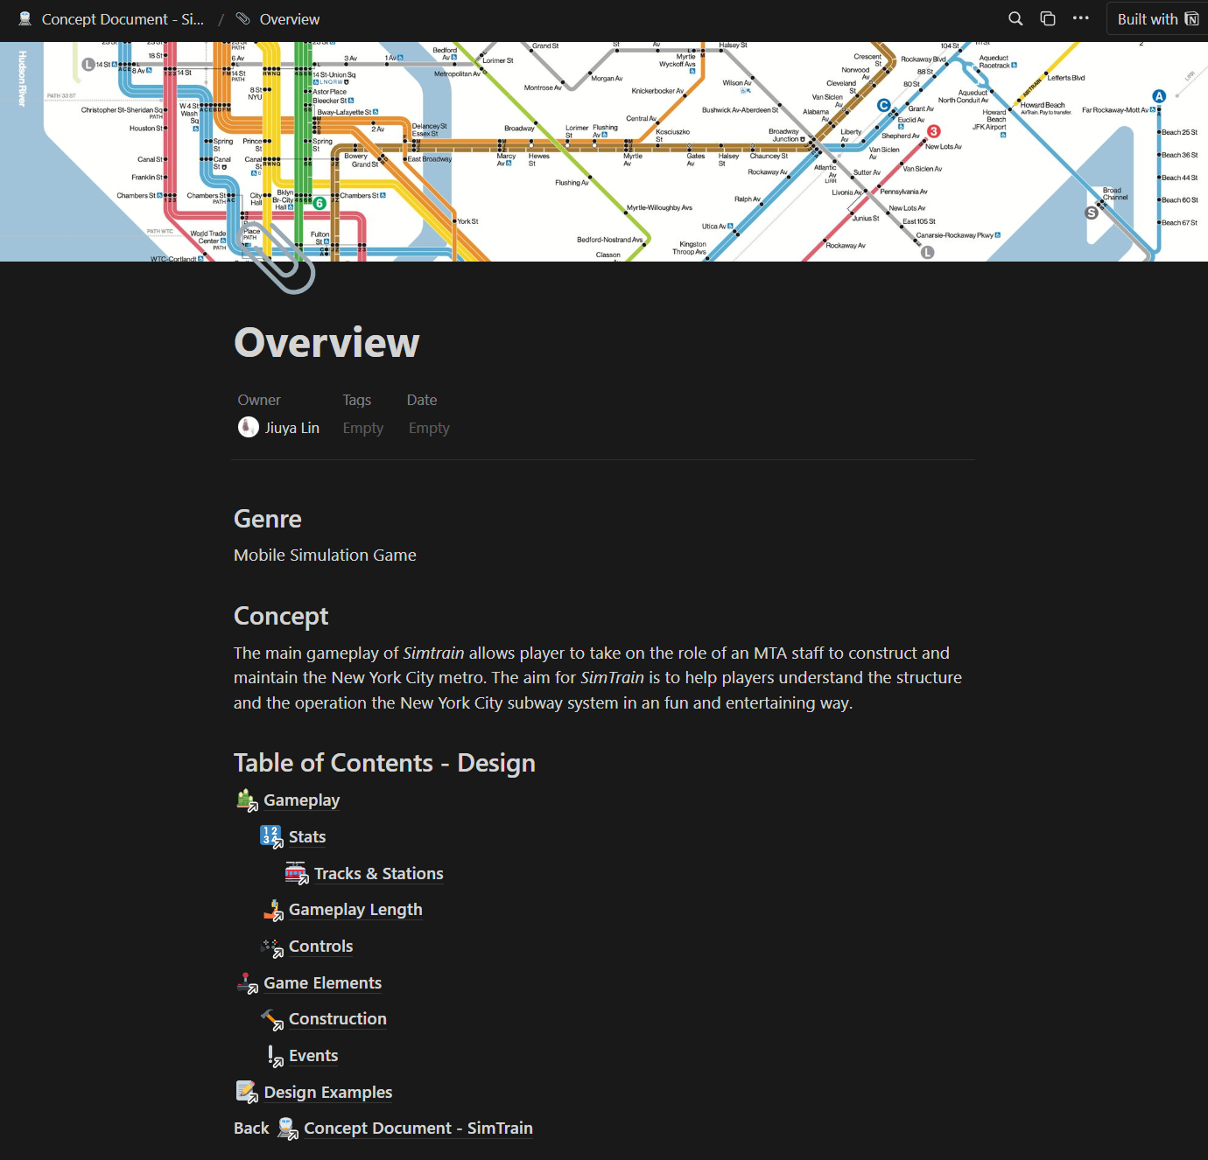The width and height of the screenshot is (1208, 1160).
Task: Open the Game Elements page link
Action: click(322, 983)
